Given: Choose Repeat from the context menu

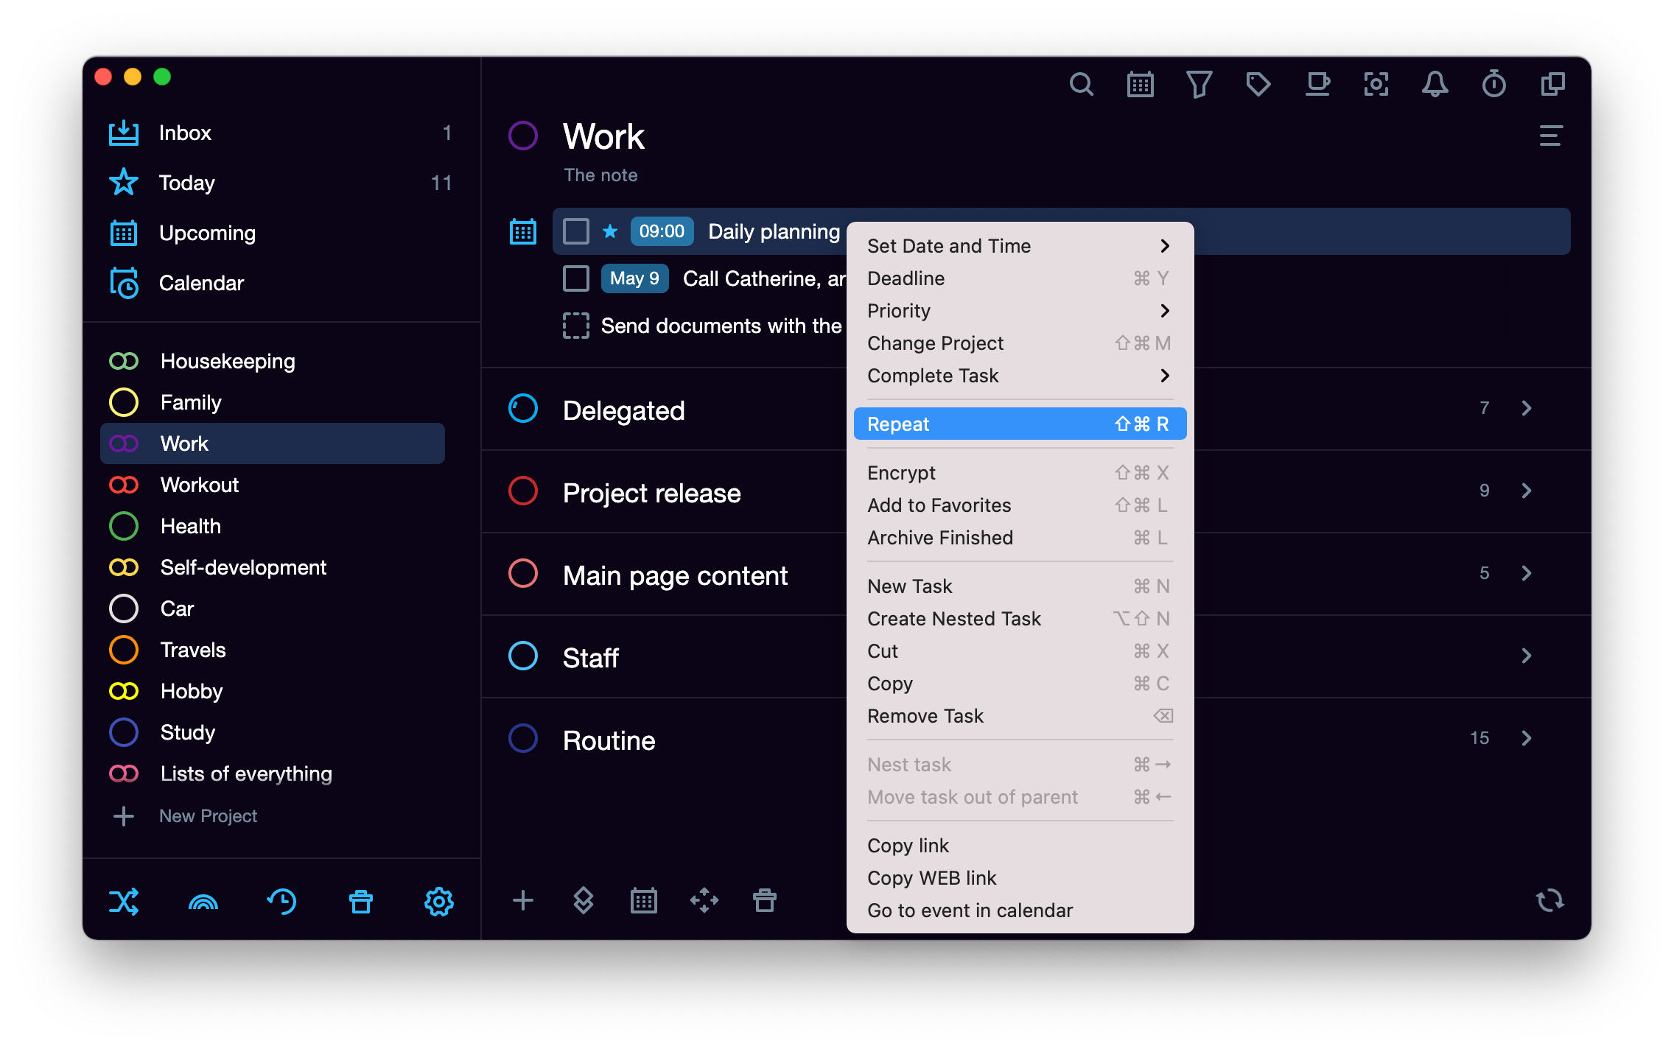Looking at the screenshot, I should click(x=1020, y=424).
